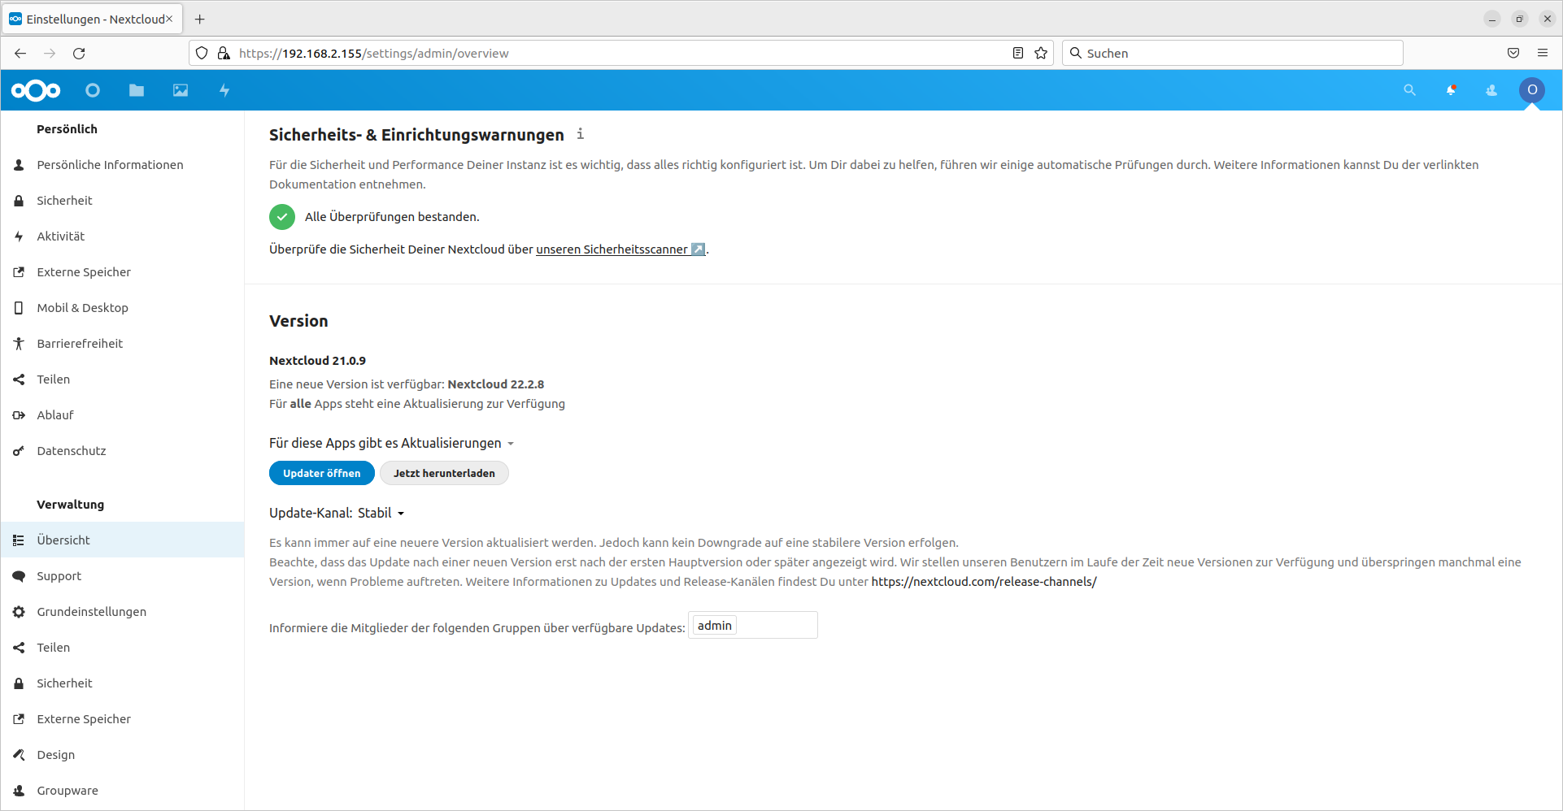Viewport: 1563px width, 811px height.
Task: Go to Aktivität settings
Action: tap(123, 236)
